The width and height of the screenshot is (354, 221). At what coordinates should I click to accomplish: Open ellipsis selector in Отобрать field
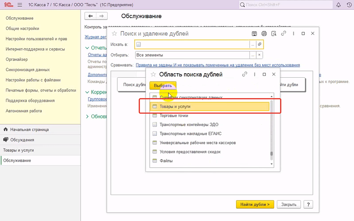coord(253,55)
